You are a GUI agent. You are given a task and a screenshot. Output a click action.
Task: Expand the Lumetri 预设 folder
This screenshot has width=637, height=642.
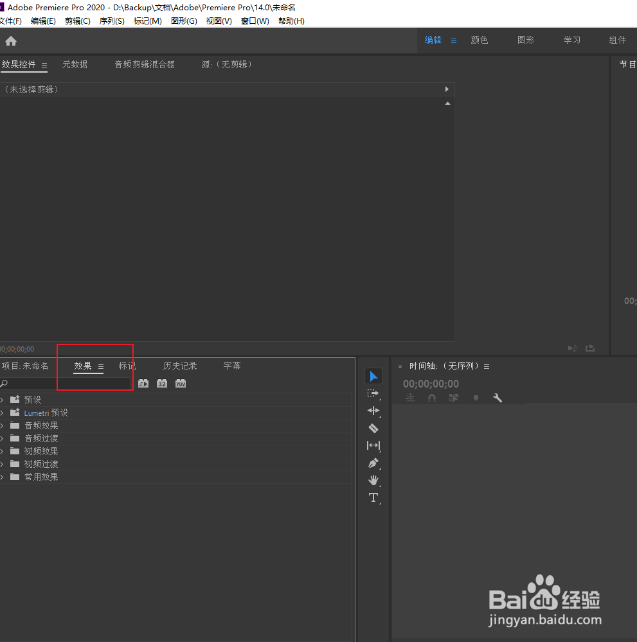coord(2,413)
